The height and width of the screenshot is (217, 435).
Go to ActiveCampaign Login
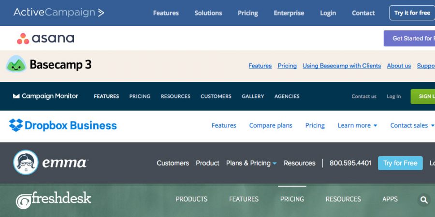point(328,13)
